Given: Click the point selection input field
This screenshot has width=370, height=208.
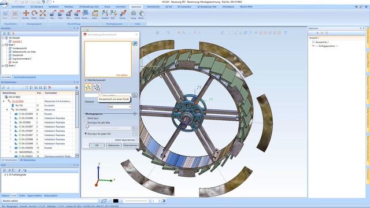Looking at the screenshot, I should 108,95.
